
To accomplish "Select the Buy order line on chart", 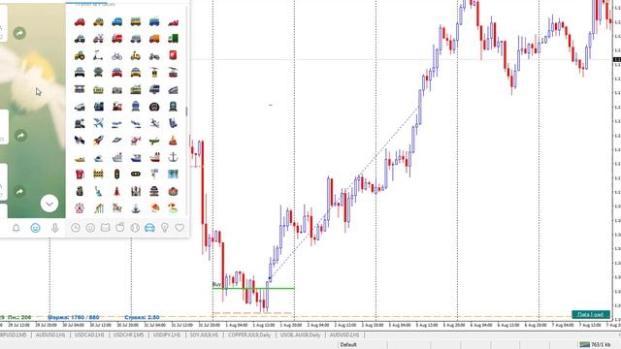I will click(x=253, y=289).
